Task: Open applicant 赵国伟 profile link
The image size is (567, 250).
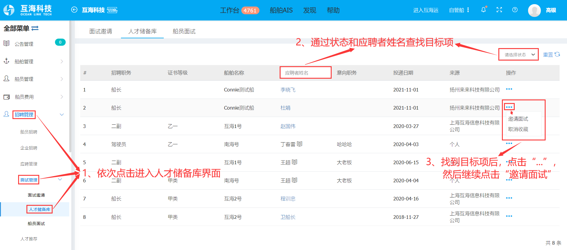Action: [288, 126]
